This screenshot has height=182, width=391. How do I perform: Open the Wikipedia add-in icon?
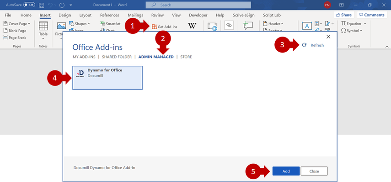click(192, 26)
